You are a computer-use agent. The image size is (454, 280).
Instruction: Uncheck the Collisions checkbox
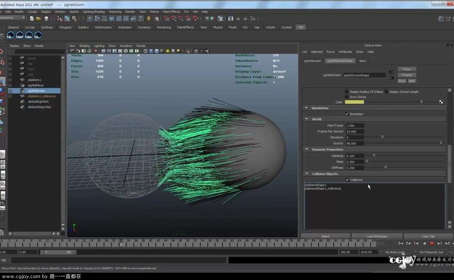[x=347, y=180]
